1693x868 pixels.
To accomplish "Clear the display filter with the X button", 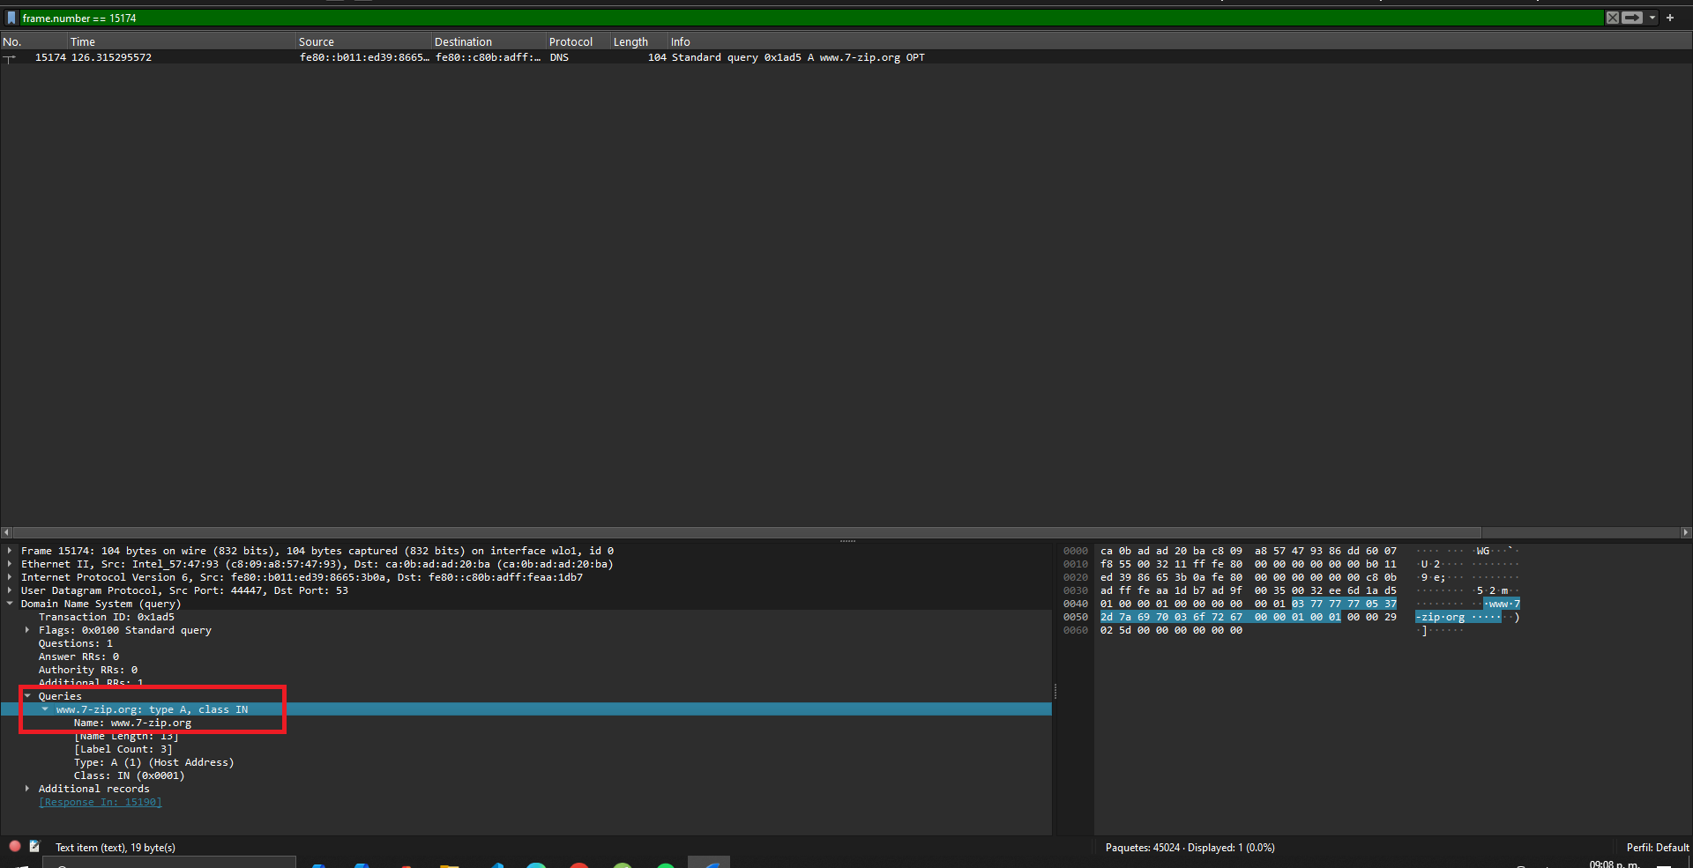I will click(x=1612, y=18).
